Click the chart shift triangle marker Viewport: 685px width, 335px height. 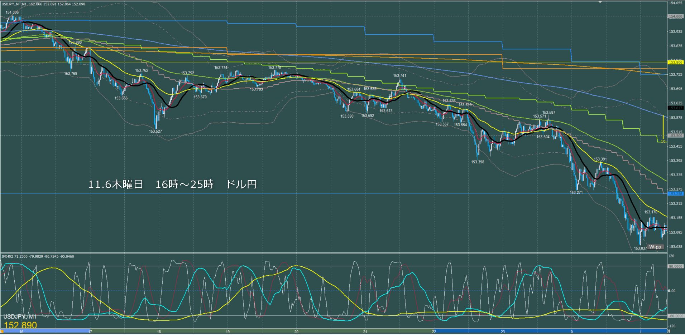(601, 2)
